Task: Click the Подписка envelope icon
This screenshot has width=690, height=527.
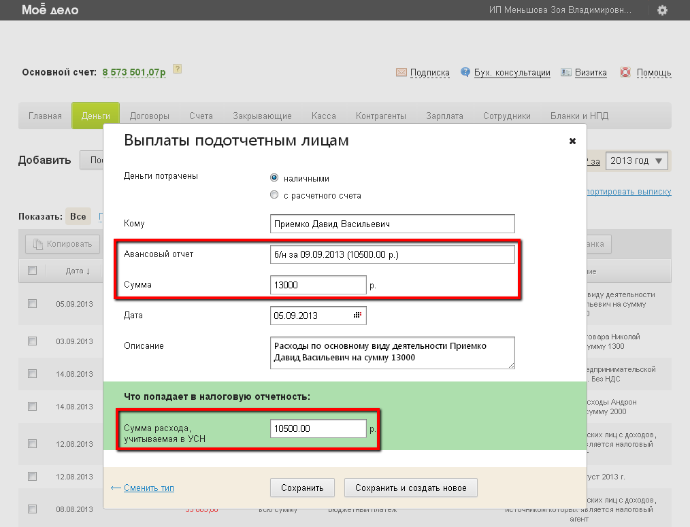Action: 401,72
